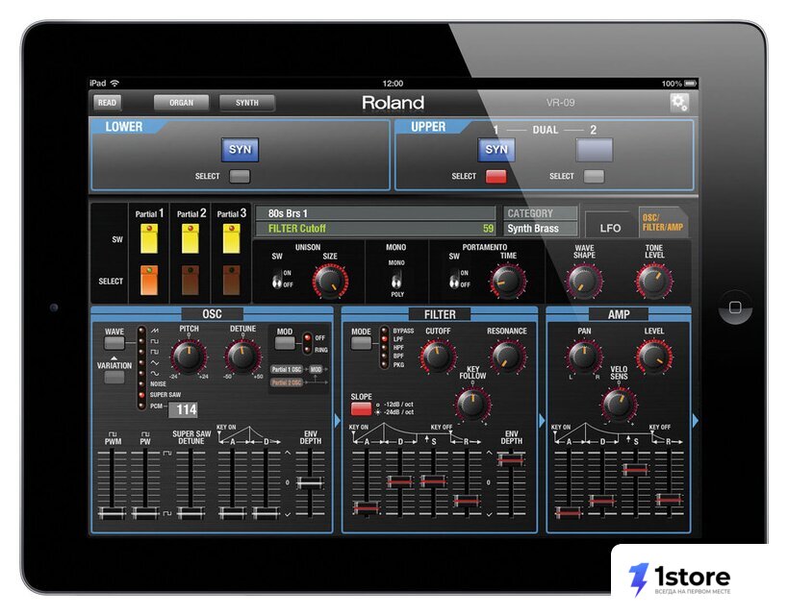The image size is (788, 615).
Task: Adjust the TONE LEVEL knob
Action: click(654, 281)
